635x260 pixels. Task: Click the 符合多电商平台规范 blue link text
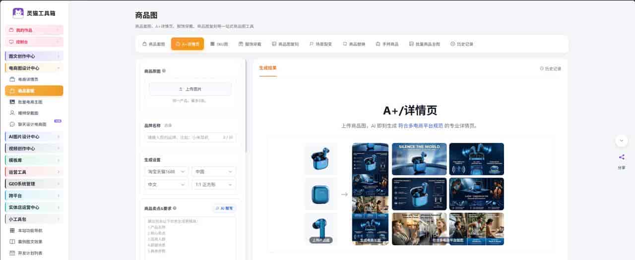[x=421, y=126]
